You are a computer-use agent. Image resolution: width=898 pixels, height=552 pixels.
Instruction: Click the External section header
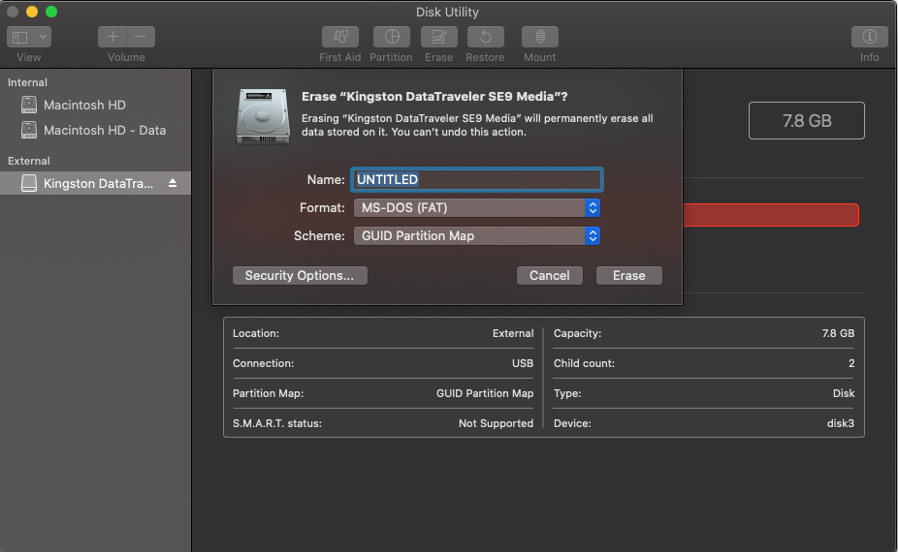pos(29,161)
